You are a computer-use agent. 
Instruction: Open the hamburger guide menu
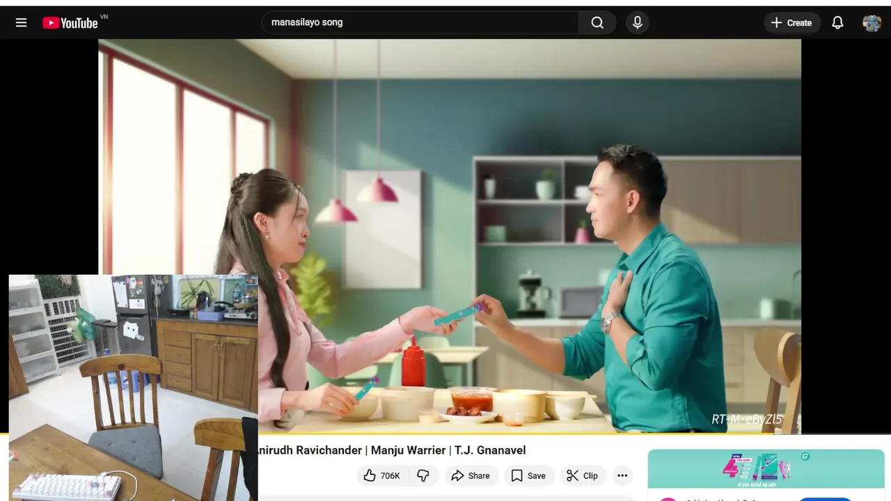(22, 23)
